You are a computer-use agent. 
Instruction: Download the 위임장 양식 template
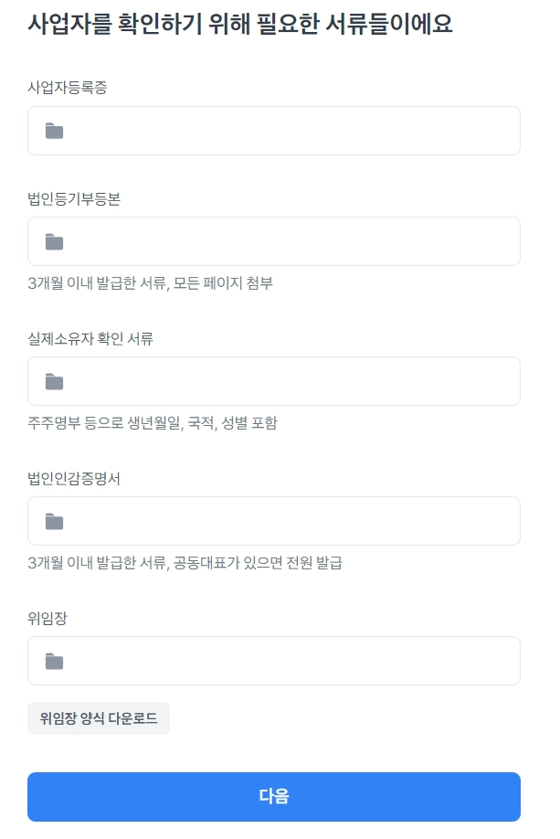coord(99,718)
